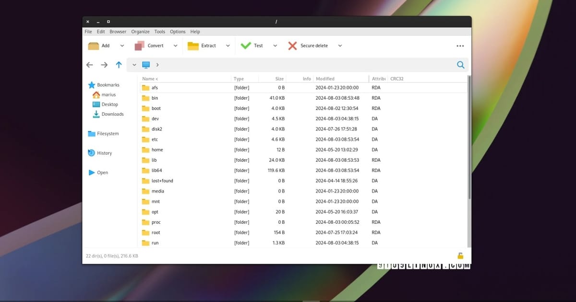576x302 pixels.
Task: Expand the Extract dropdown arrow
Action: (228, 46)
